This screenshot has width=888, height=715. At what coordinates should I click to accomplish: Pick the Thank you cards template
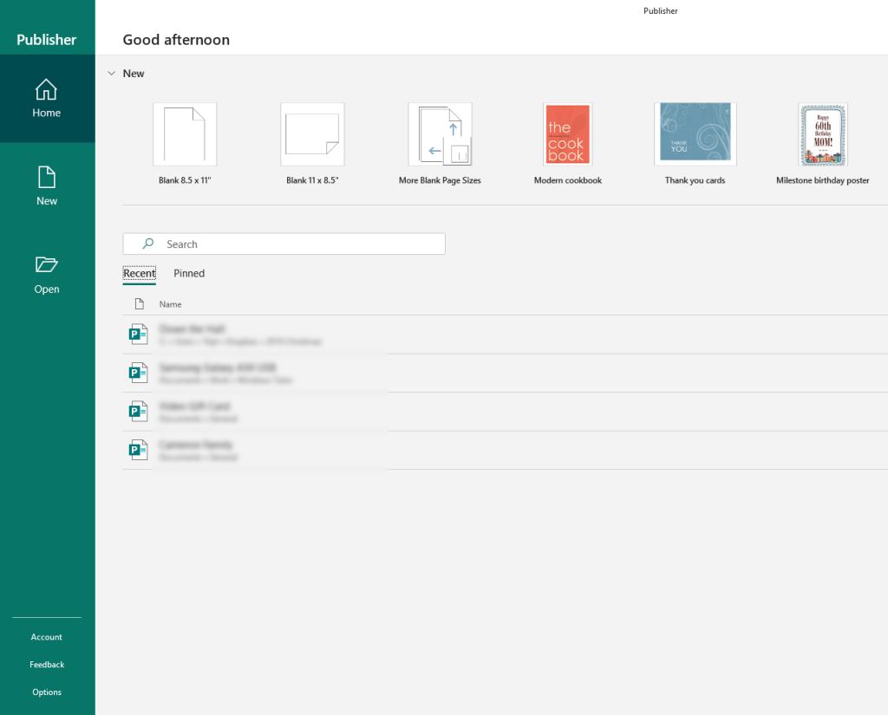coord(695,134)
